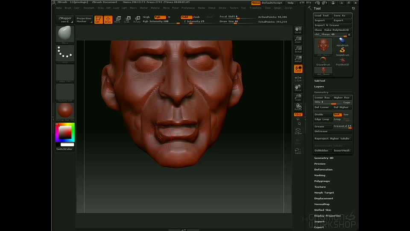Click the Scale view icon in right shelf
This screenshot has width=410, height=231.
[x=298, y=98]
